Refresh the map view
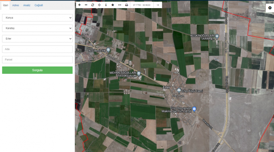 (93, 5)
